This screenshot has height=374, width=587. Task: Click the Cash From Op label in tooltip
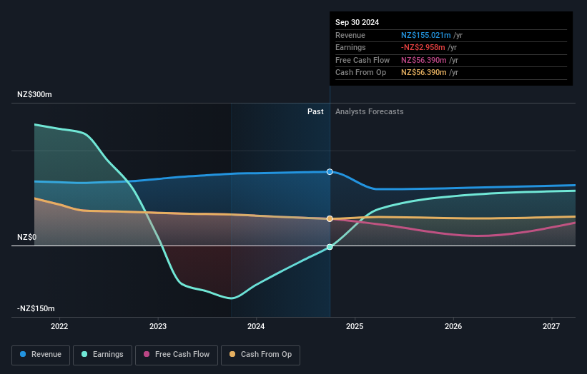click(x=360, y=73)
